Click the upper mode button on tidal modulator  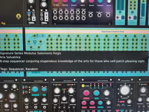click(x=26, y=87)
